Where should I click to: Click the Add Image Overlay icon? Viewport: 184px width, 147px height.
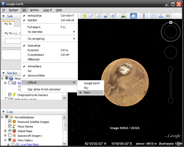[x=106, y=16]
